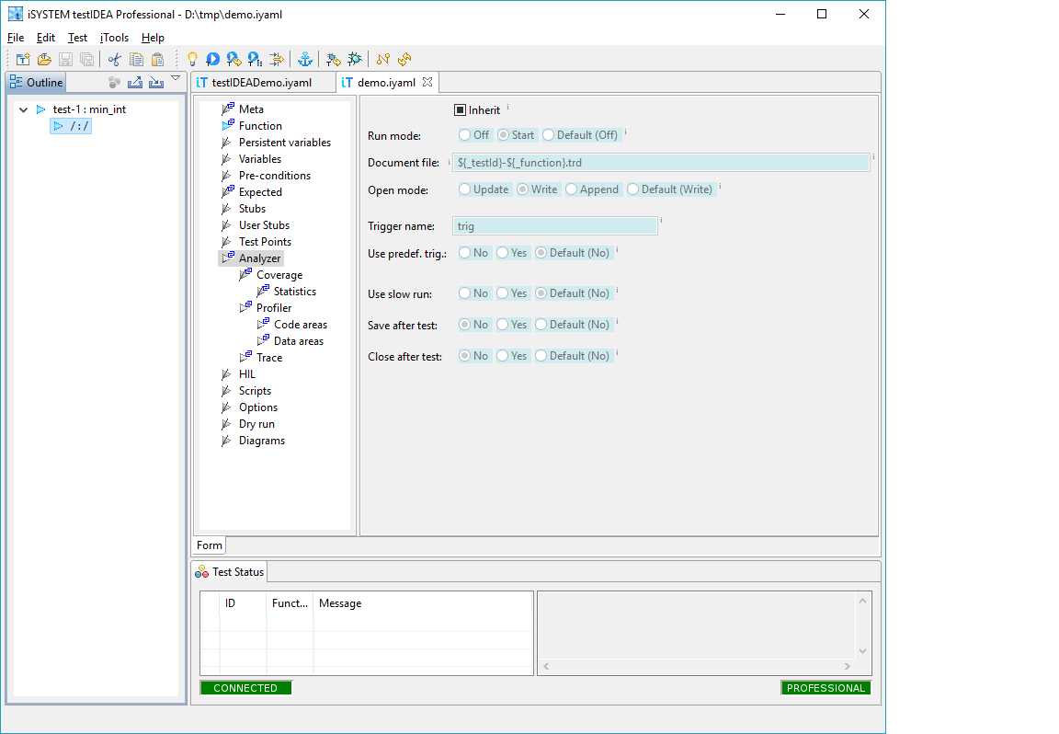1059x734 pixels.
Task: Click the Open file folder icon
Action: pyautogui.click(x=44, y=60)
